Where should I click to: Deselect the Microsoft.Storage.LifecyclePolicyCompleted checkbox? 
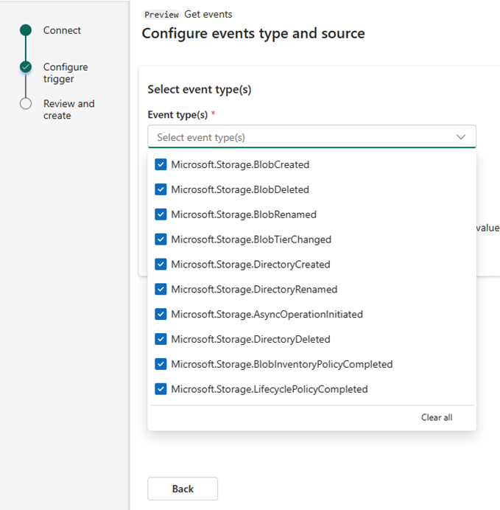pyautogui.click(x=161, y=389)
